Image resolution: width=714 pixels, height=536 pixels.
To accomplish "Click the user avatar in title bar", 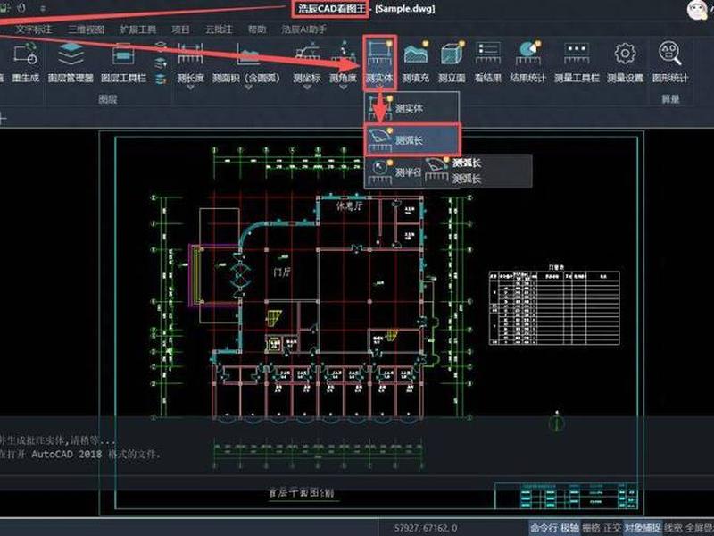I will [697, 10].
